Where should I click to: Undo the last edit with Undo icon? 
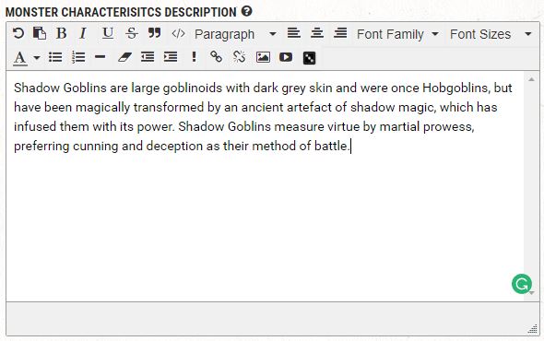click(18, 34)
